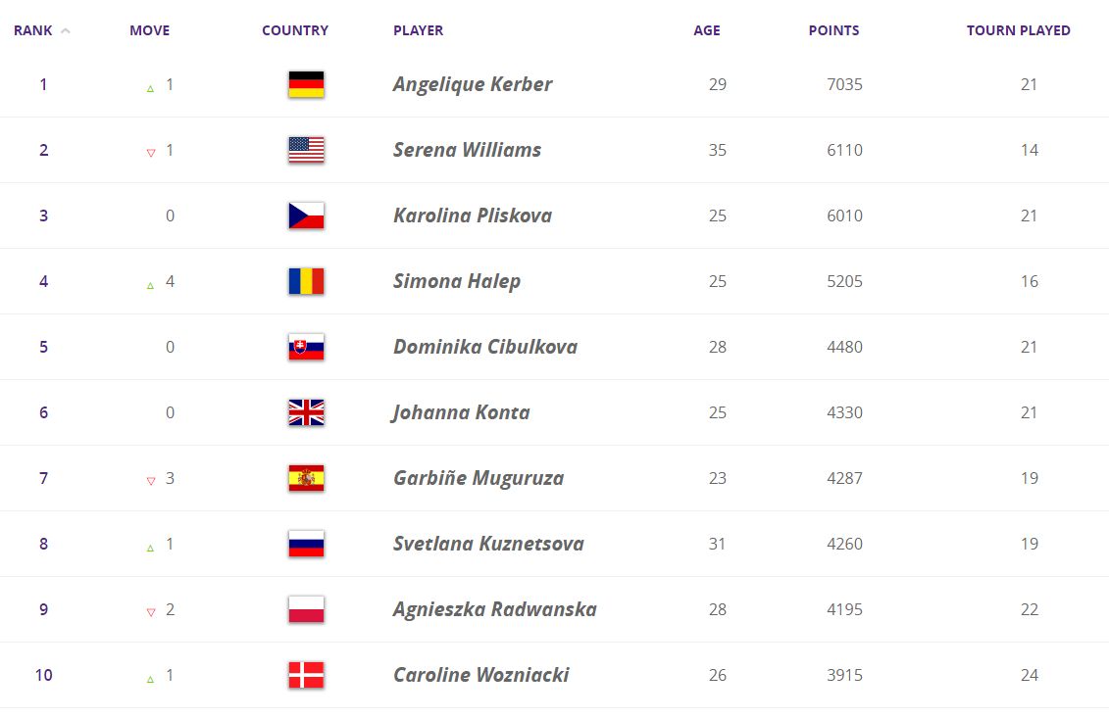Open Serena Williams' player profile
The width and height of the screenshot is (1109, 719).
click(467, 150)
